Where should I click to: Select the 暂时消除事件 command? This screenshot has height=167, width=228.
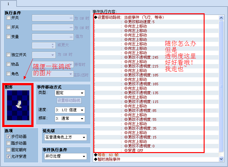[x=156, y=159]
